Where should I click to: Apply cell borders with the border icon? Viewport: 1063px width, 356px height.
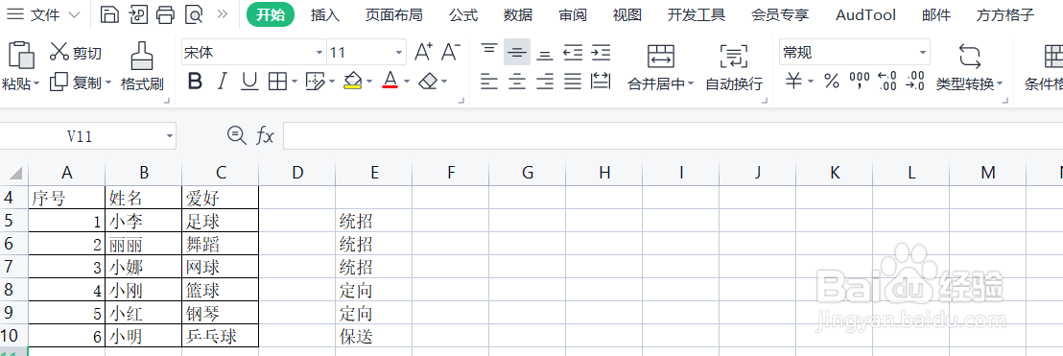point(277,83)
